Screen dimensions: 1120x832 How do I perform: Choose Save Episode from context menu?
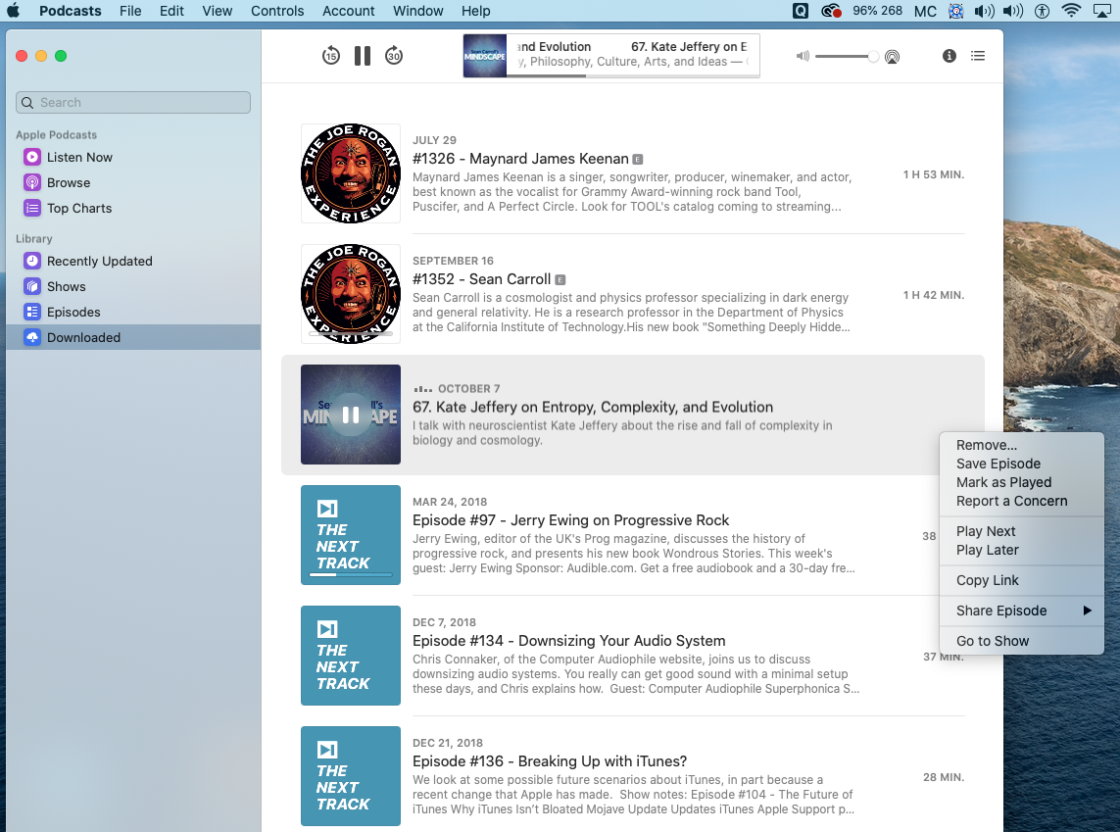1021,464
